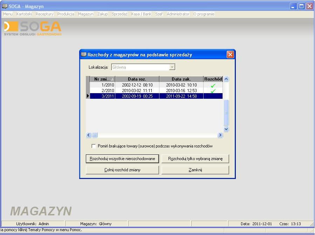Screen dimensions: 315x235
Task: Click green checkmark in 1/2010 row
Action: (213, 85)
